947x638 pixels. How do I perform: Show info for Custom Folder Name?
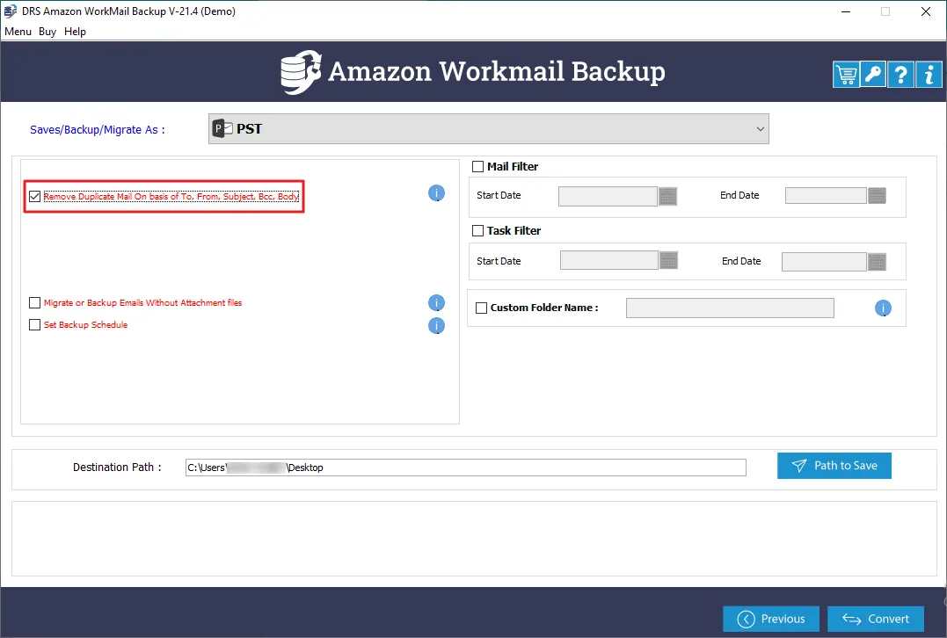point(883,308)
